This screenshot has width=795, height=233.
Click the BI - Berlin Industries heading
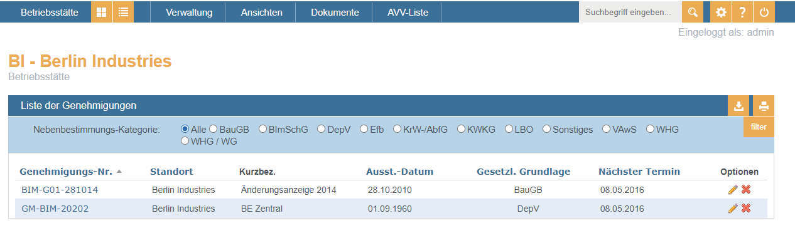tap(90, 61)
